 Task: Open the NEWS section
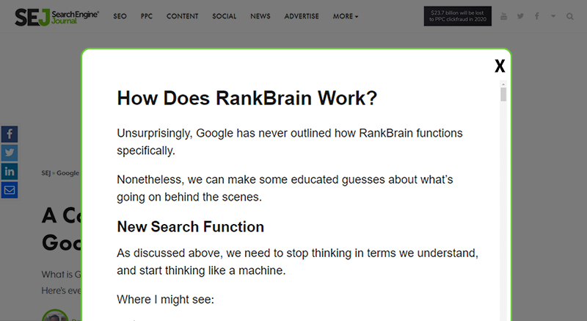pyautogui.click(x=260, y=16)
